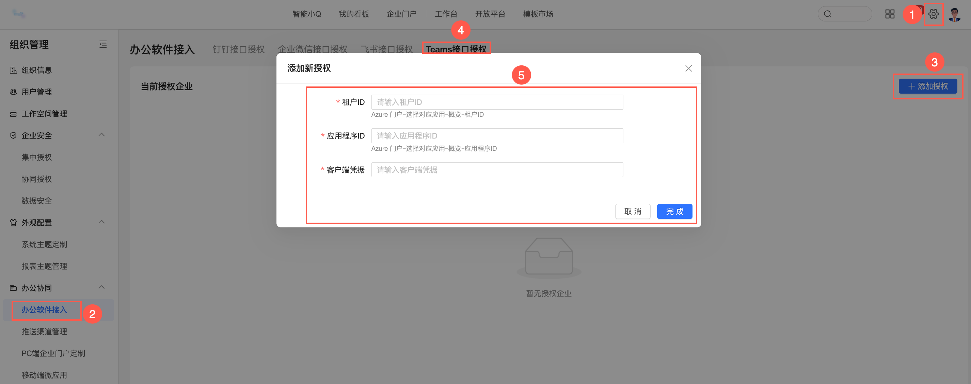Click the 完成 button

pyautogui.click(x=674, y=211)
